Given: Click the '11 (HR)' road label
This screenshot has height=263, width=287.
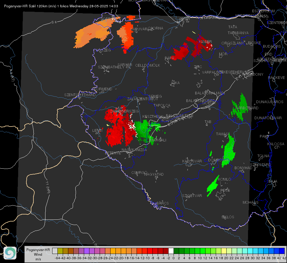Looking at the screenshot, I should pyautogui.click(x=47, y=187).
